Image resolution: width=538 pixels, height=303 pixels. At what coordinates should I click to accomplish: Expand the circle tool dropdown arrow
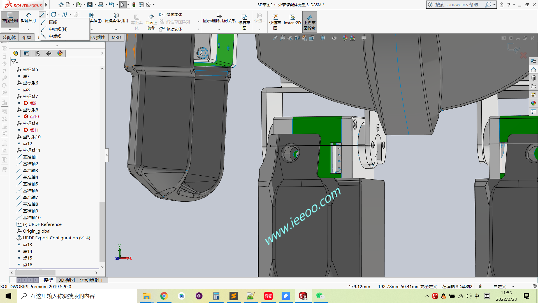click(x=59, y=15)
